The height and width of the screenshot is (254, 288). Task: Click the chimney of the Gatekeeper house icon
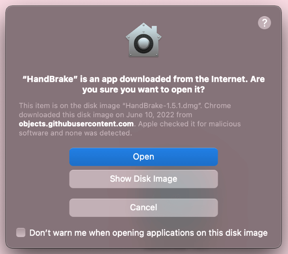point(154,30)
